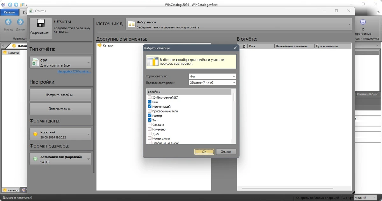
Task: Select the Каталог tab above the tree
Action: [x=20, y=46]
